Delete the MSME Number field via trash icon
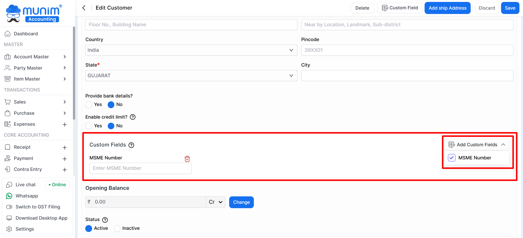523x238 pixels. pos(187,159)
